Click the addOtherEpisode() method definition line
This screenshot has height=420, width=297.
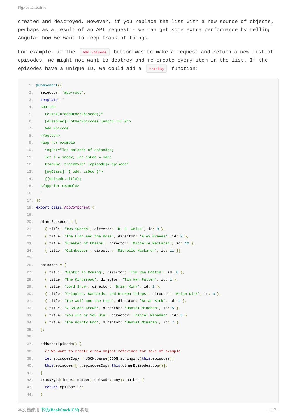click(61, 344)
